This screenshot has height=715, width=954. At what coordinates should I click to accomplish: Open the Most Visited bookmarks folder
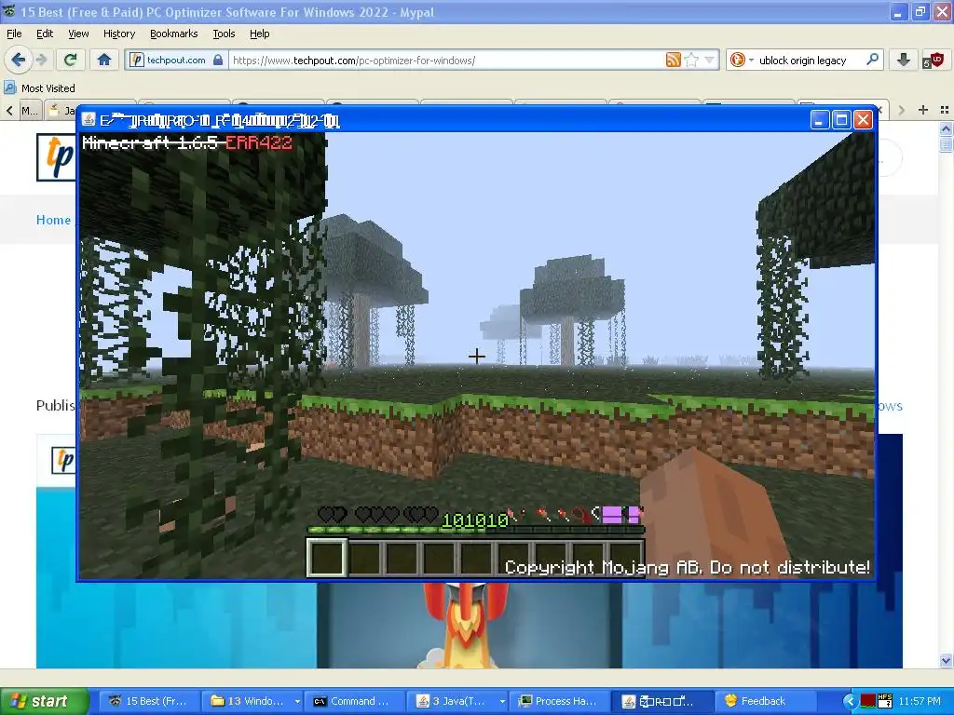pos(39,88)
